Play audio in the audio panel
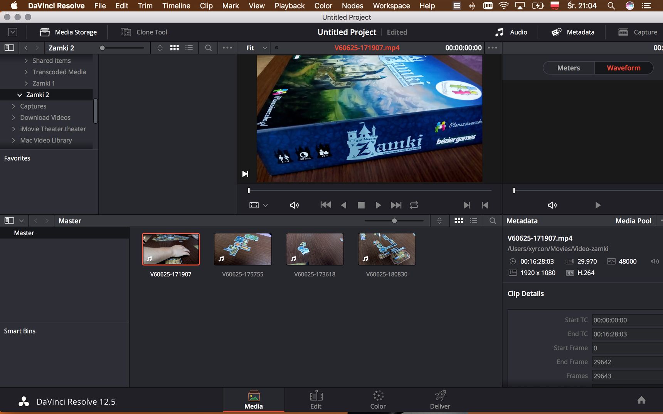The image size is (663, 414). pyautogui.click(x=598, y=205)
